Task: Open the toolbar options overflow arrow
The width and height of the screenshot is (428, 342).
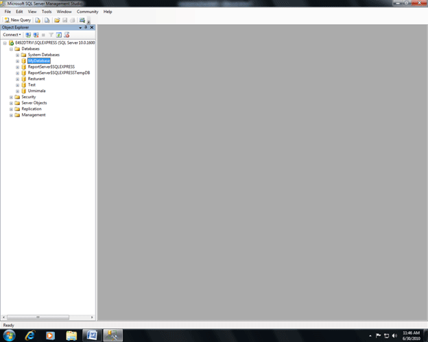Action: tap(88, 21)
